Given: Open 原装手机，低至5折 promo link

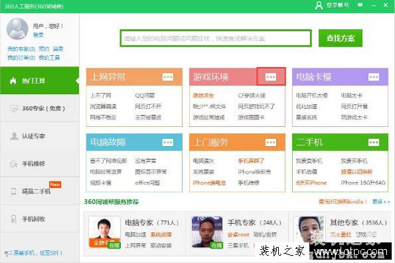Looking at the screenshot, I should (x=38, y=253).
